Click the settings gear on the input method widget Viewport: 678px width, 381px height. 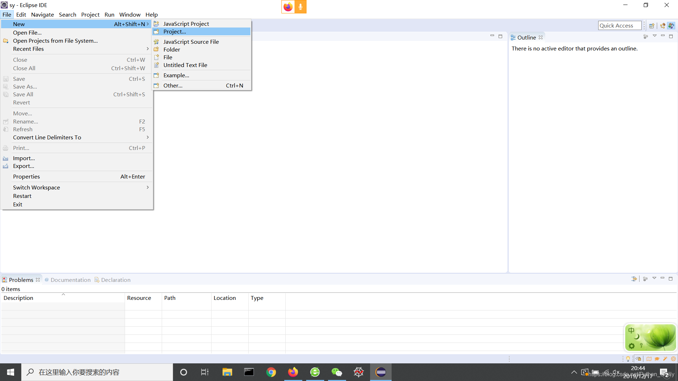coord(632,346)
